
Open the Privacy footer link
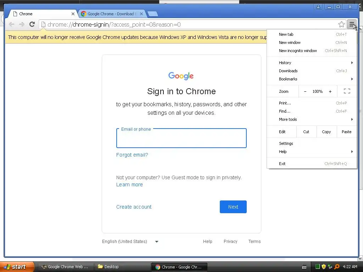point(230,242)
